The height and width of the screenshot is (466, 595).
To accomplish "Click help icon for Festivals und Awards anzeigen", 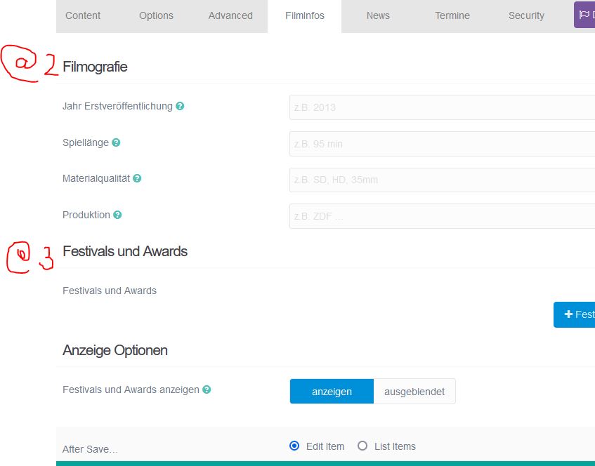I will (x=207, y=390).
